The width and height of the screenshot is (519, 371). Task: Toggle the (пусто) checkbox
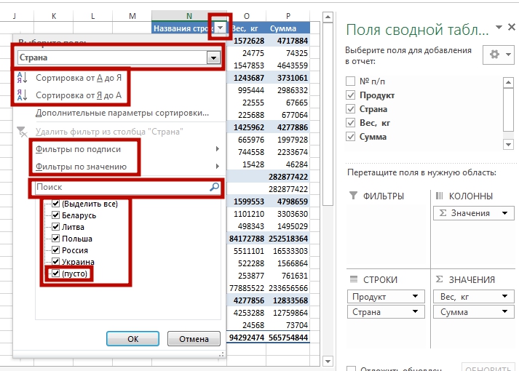[x=55, y=274]
